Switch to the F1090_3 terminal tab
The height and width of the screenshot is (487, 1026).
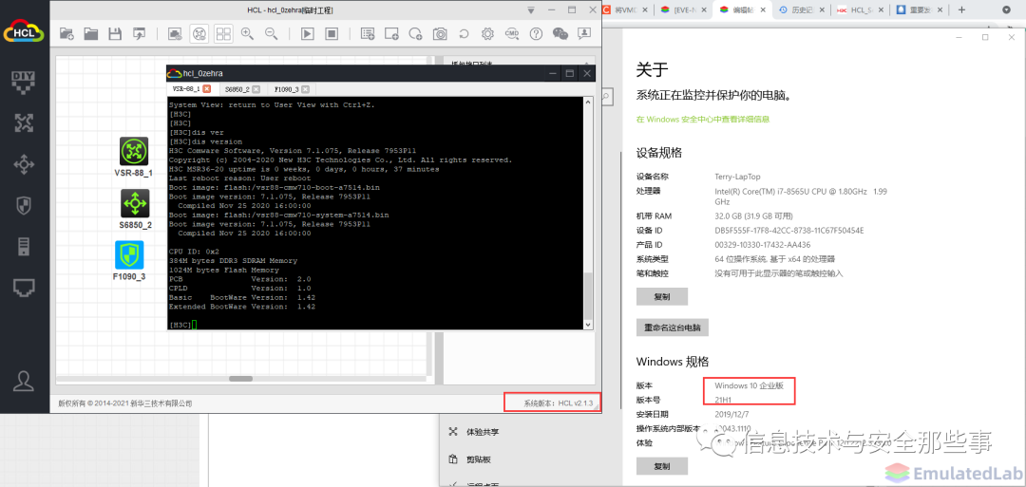pyautogui.click(x=287, y=88)
